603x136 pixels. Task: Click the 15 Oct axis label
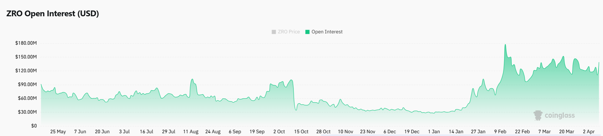coord(301,132)
